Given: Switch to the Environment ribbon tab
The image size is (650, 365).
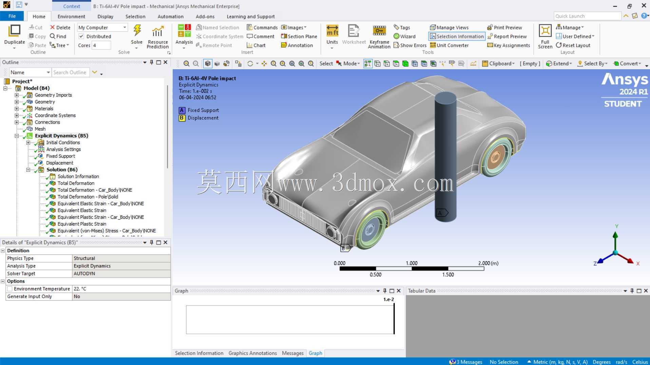Looking at the screenshot, I should point(71,16).
